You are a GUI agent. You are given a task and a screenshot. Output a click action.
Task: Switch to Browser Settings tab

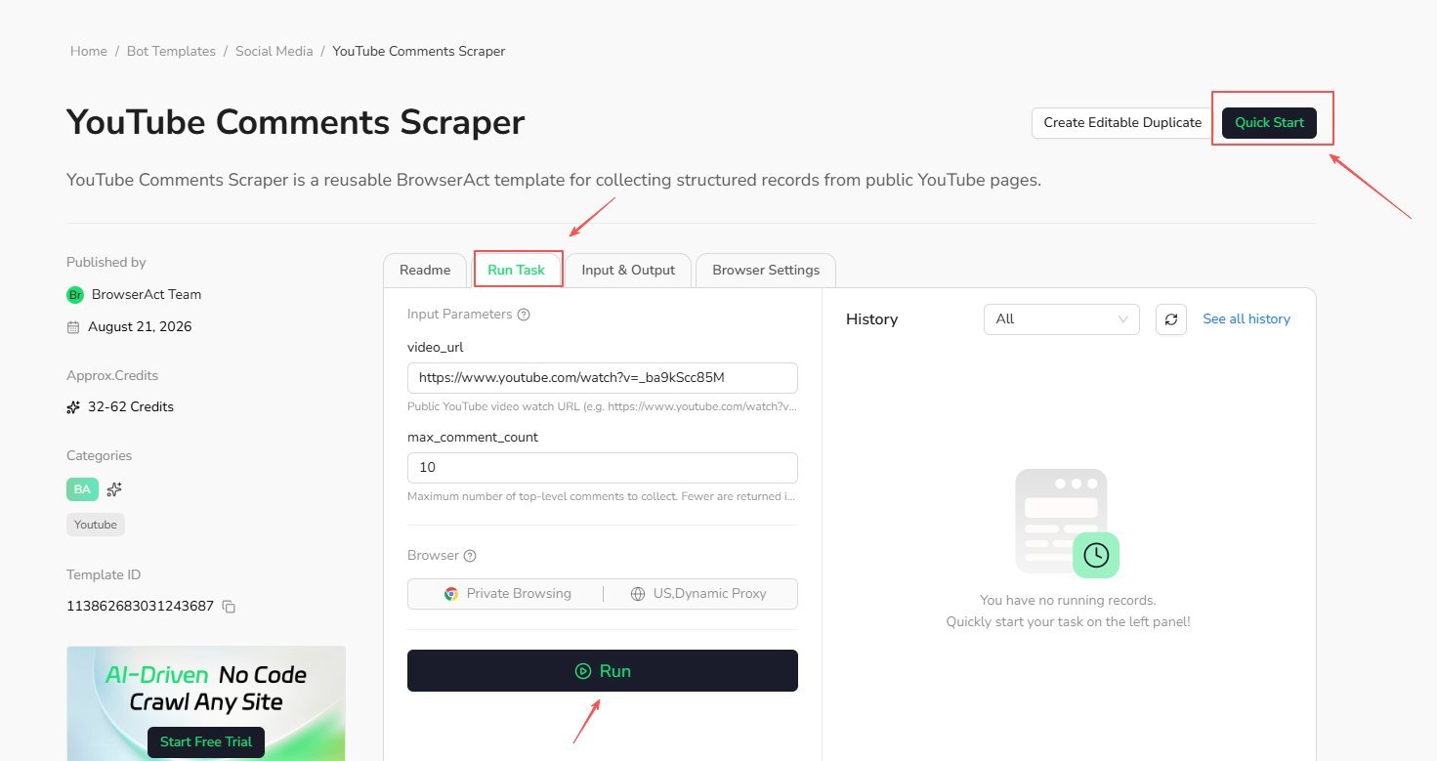pos(766,271)
